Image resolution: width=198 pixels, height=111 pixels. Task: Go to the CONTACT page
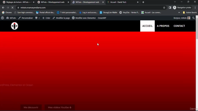(x=179, y=26)
